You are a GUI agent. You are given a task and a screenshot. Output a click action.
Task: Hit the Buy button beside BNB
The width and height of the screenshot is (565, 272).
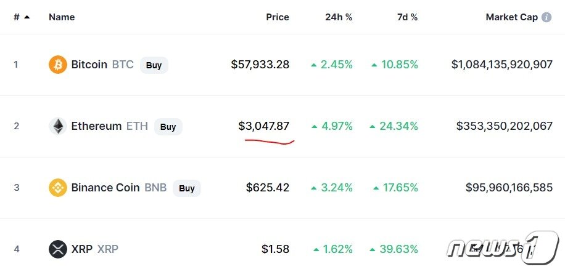[x=186, y=188]
